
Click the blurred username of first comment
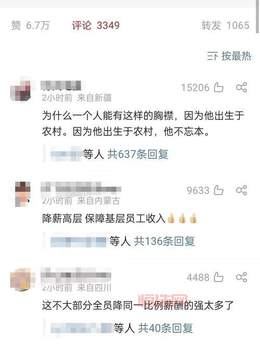[x=61, y=86]
